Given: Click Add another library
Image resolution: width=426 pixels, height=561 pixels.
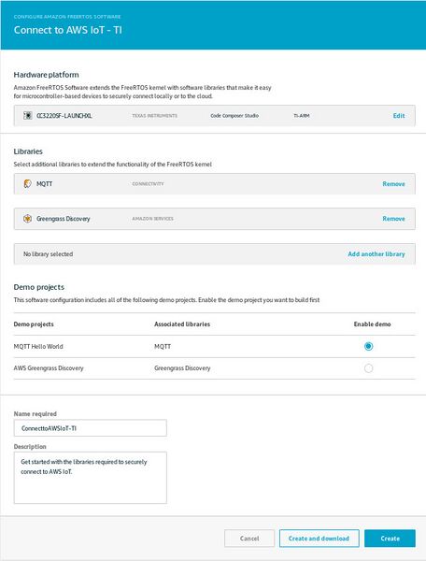Looking at the screenshot, I should tap(376, 254).
